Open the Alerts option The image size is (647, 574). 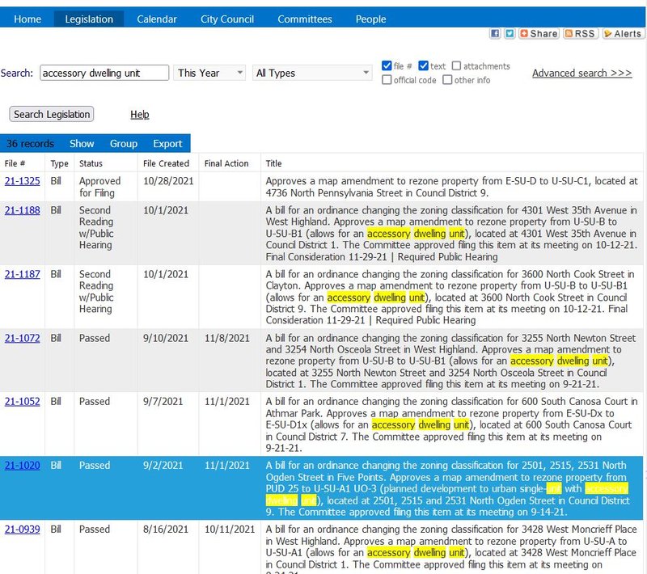623,34
